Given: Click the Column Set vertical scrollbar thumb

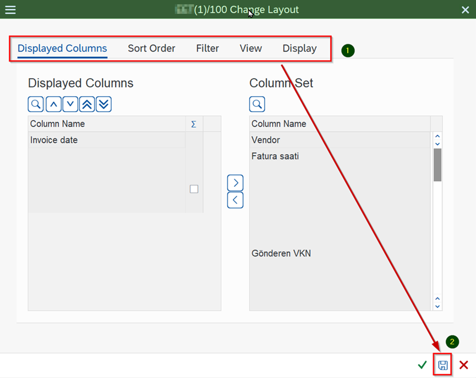Looking at the screenshot, I should (x=437, y=165).
